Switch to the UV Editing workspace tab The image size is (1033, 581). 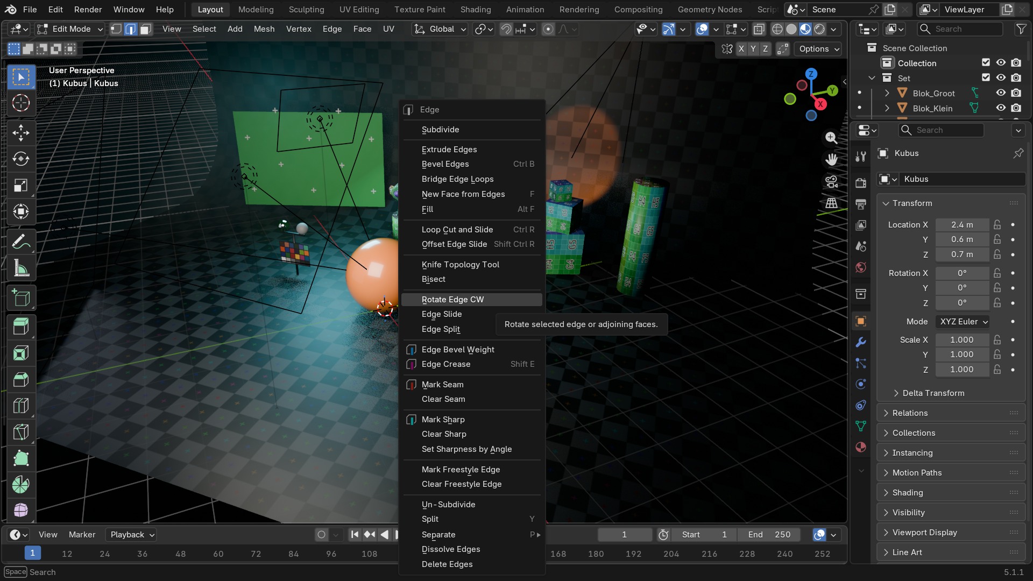[x=359, y=10]
